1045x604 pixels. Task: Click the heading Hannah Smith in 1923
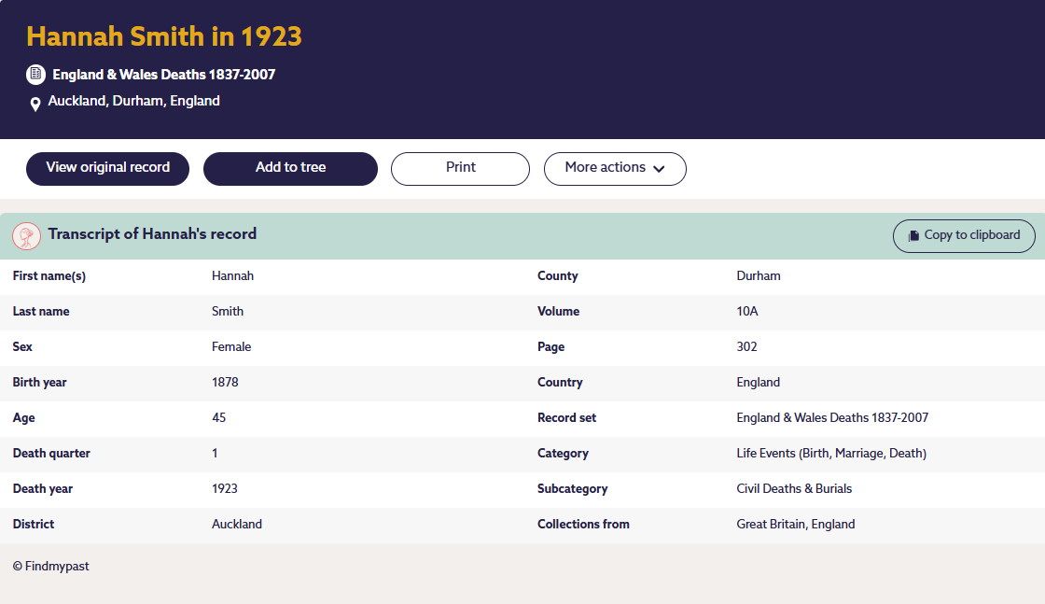[x=164, y=36]
